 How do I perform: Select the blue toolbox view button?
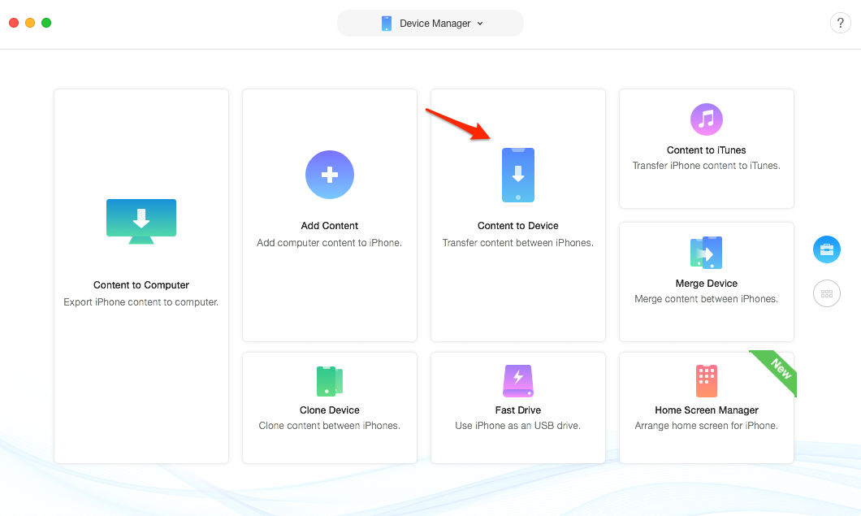(826, 249)
